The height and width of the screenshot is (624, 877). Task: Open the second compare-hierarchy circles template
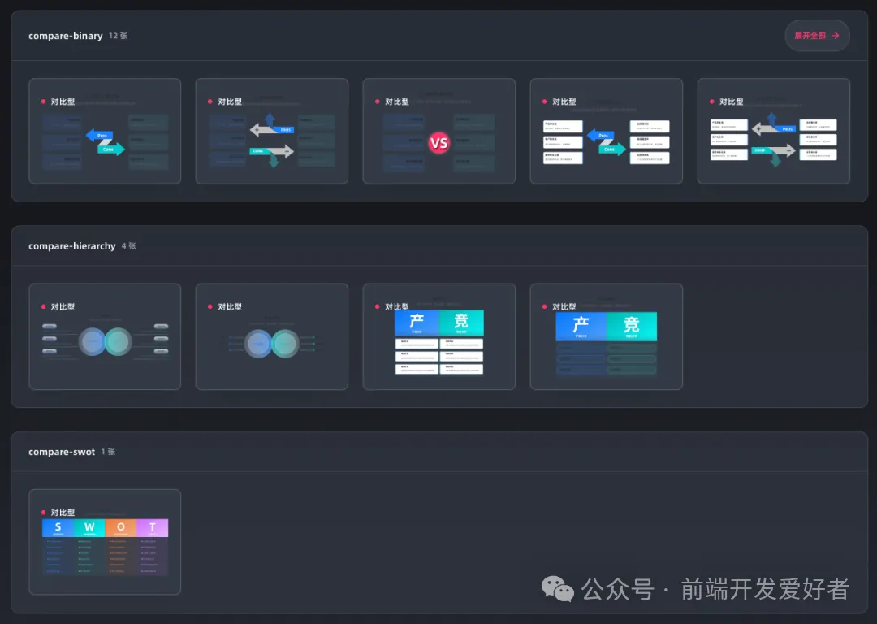pyautogui.click(x=272, y=337)
